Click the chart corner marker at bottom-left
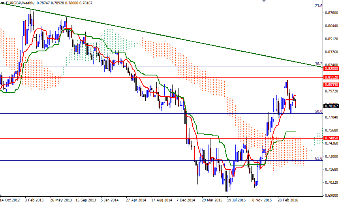The height and width of the screenshot is (203, 340). (x=1, y=195)
